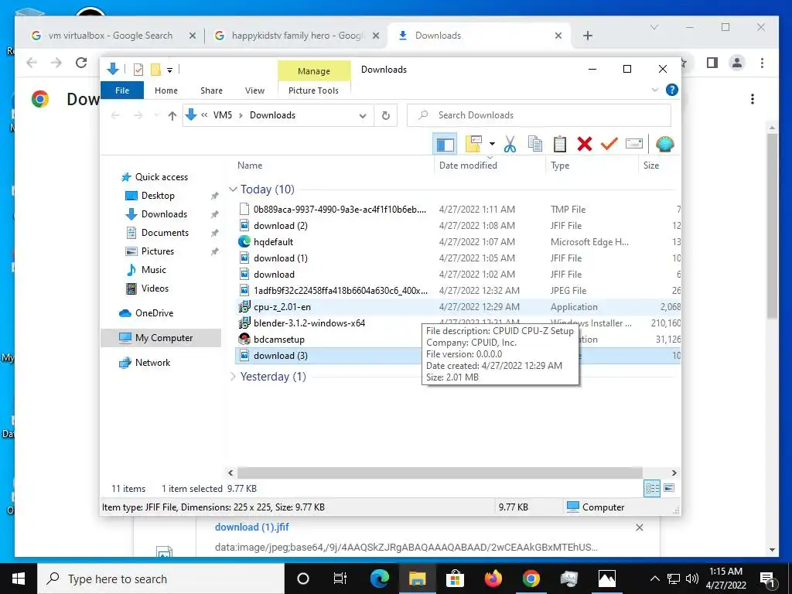
Task: Go up one folder level arrow
Action: pyautogui.click(x=172, y=116)
